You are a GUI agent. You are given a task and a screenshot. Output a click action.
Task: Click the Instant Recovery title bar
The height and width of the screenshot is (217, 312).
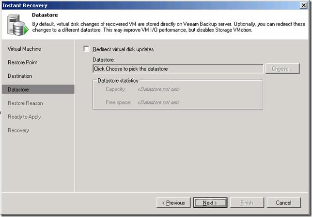(145, 5)
